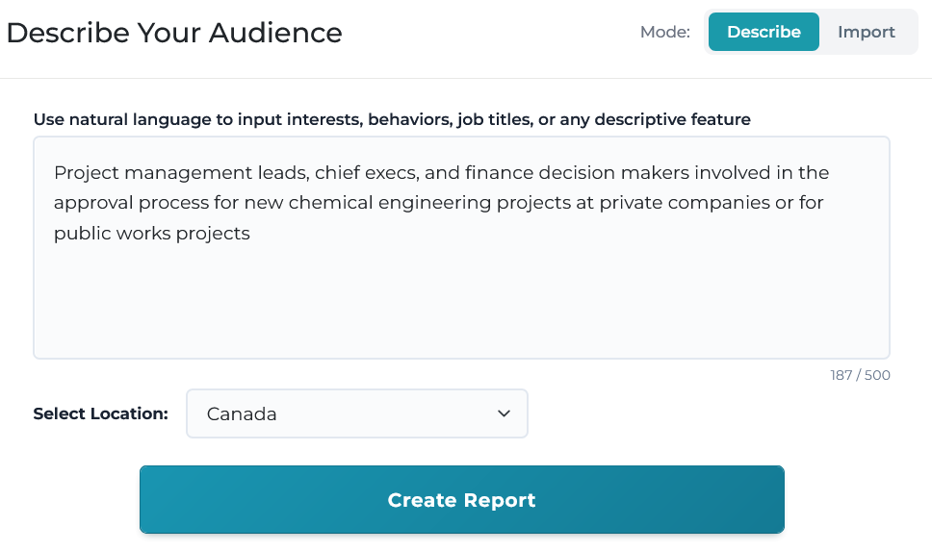Screen dimensions: 932x551
Task: Click the natural language instruction label
Action: tap(392, 119)
